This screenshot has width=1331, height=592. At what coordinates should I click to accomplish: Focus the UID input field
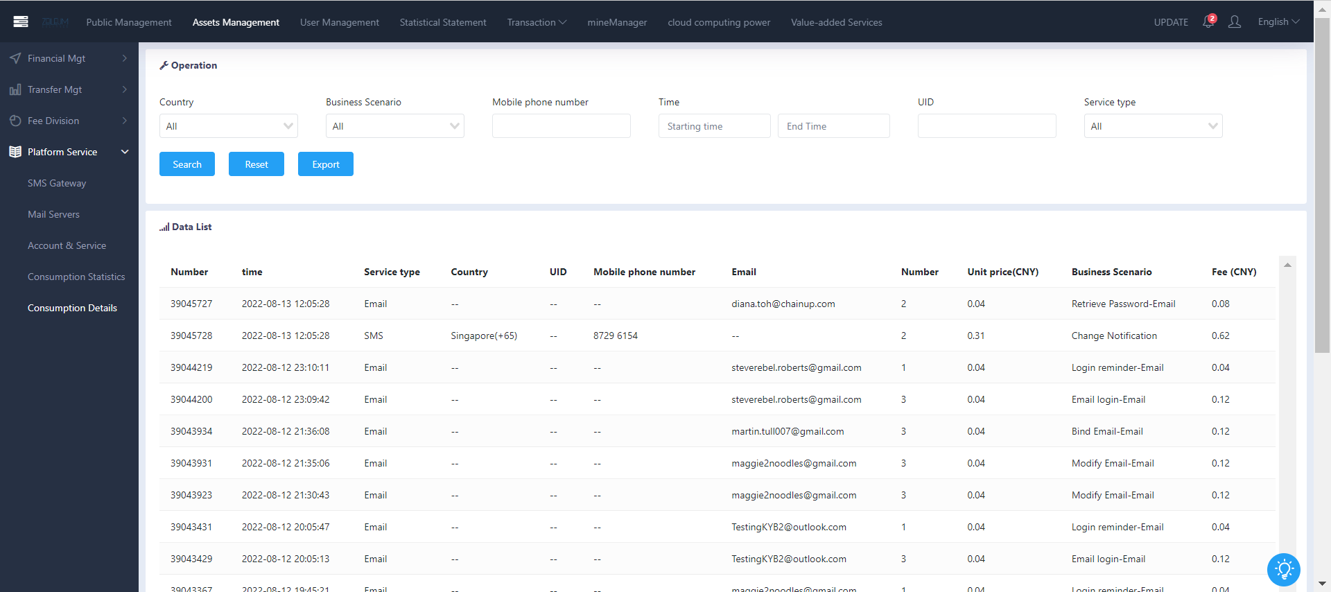[987, 126]
